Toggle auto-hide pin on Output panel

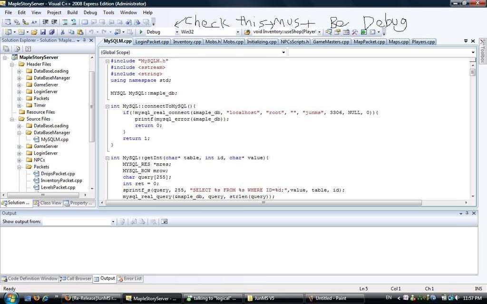pos(467,213)
